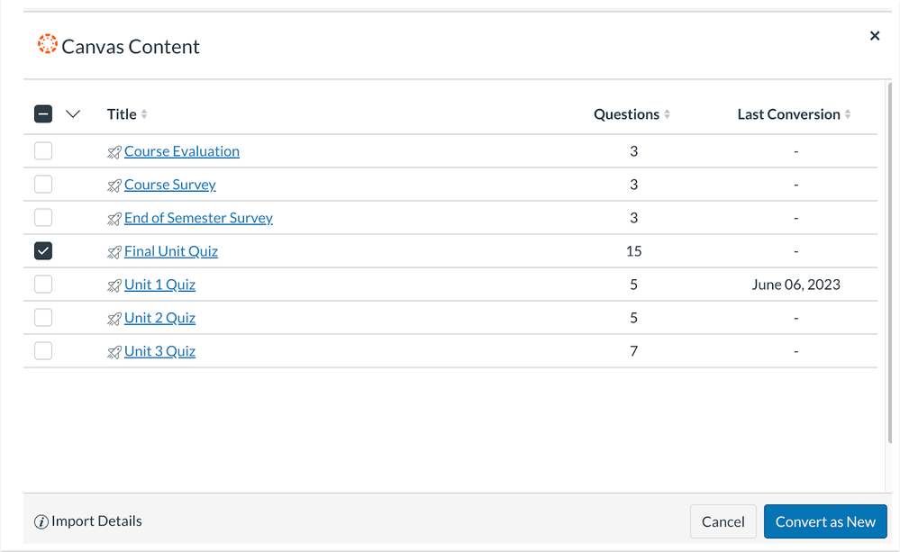Sort by Questions column arrows
The image size is (900, 552).
pos(667,114)
